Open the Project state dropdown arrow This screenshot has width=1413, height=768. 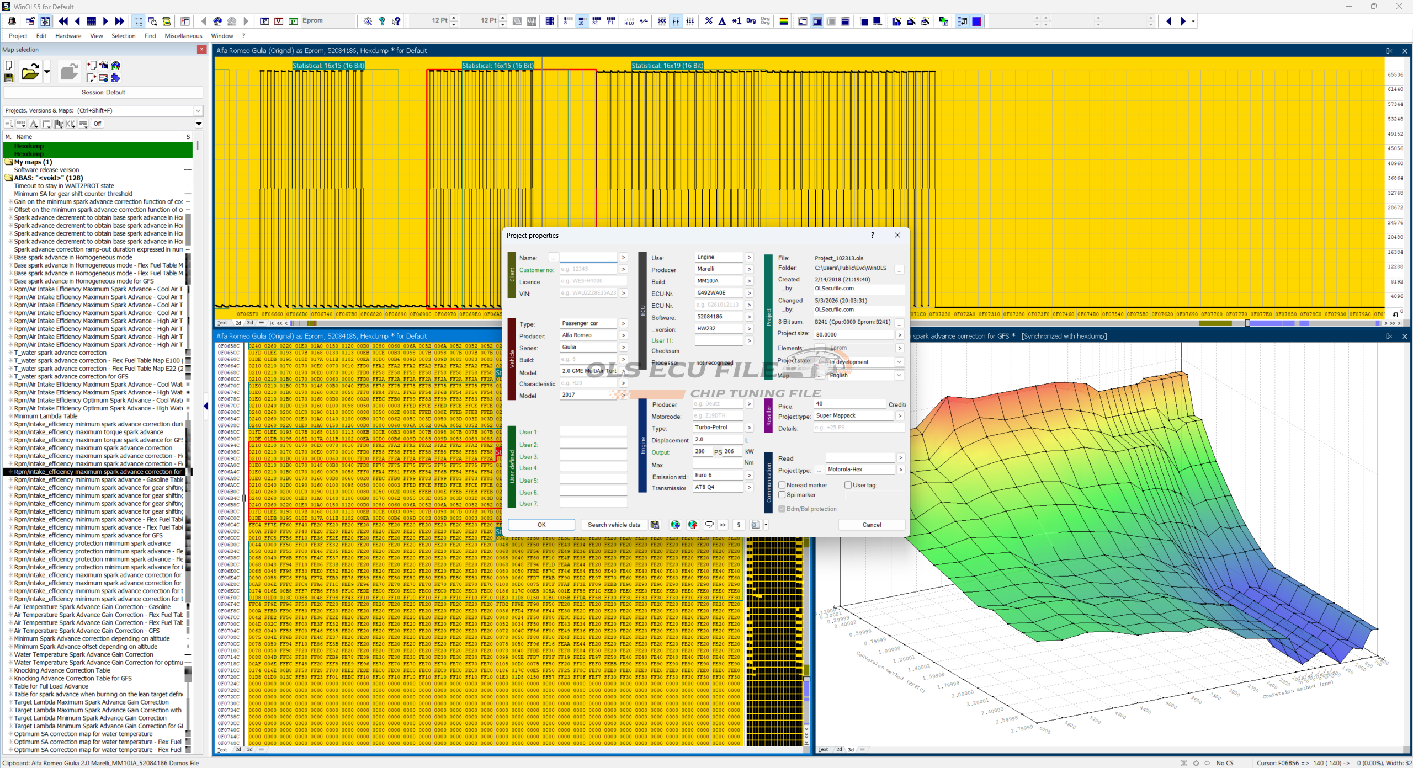coord(899,362)
